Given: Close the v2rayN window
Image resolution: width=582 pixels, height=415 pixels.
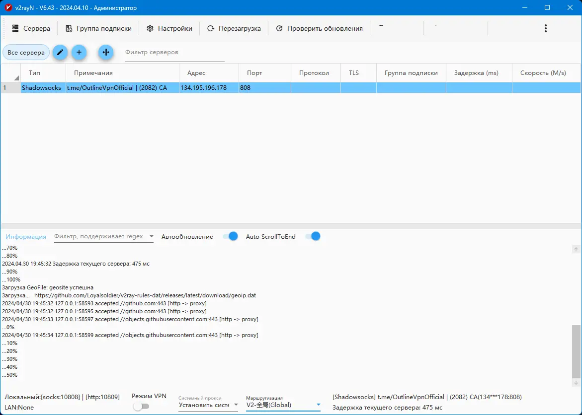Looking at the screenshot, I should click(570, 8).
